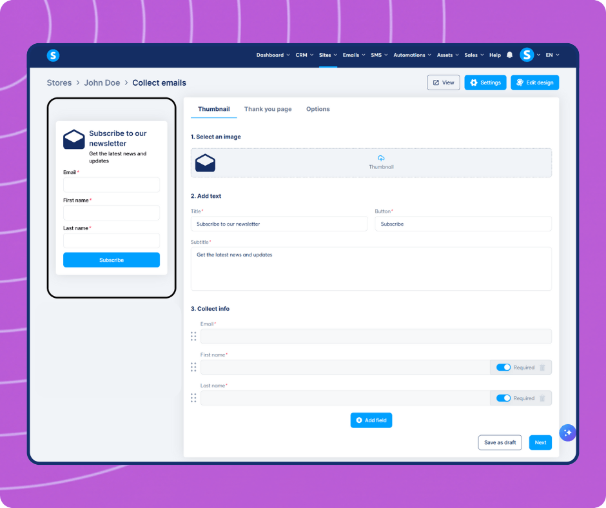
Task: Expand the Automations menu
Action: pyautogui.click(x=413, y=55)
